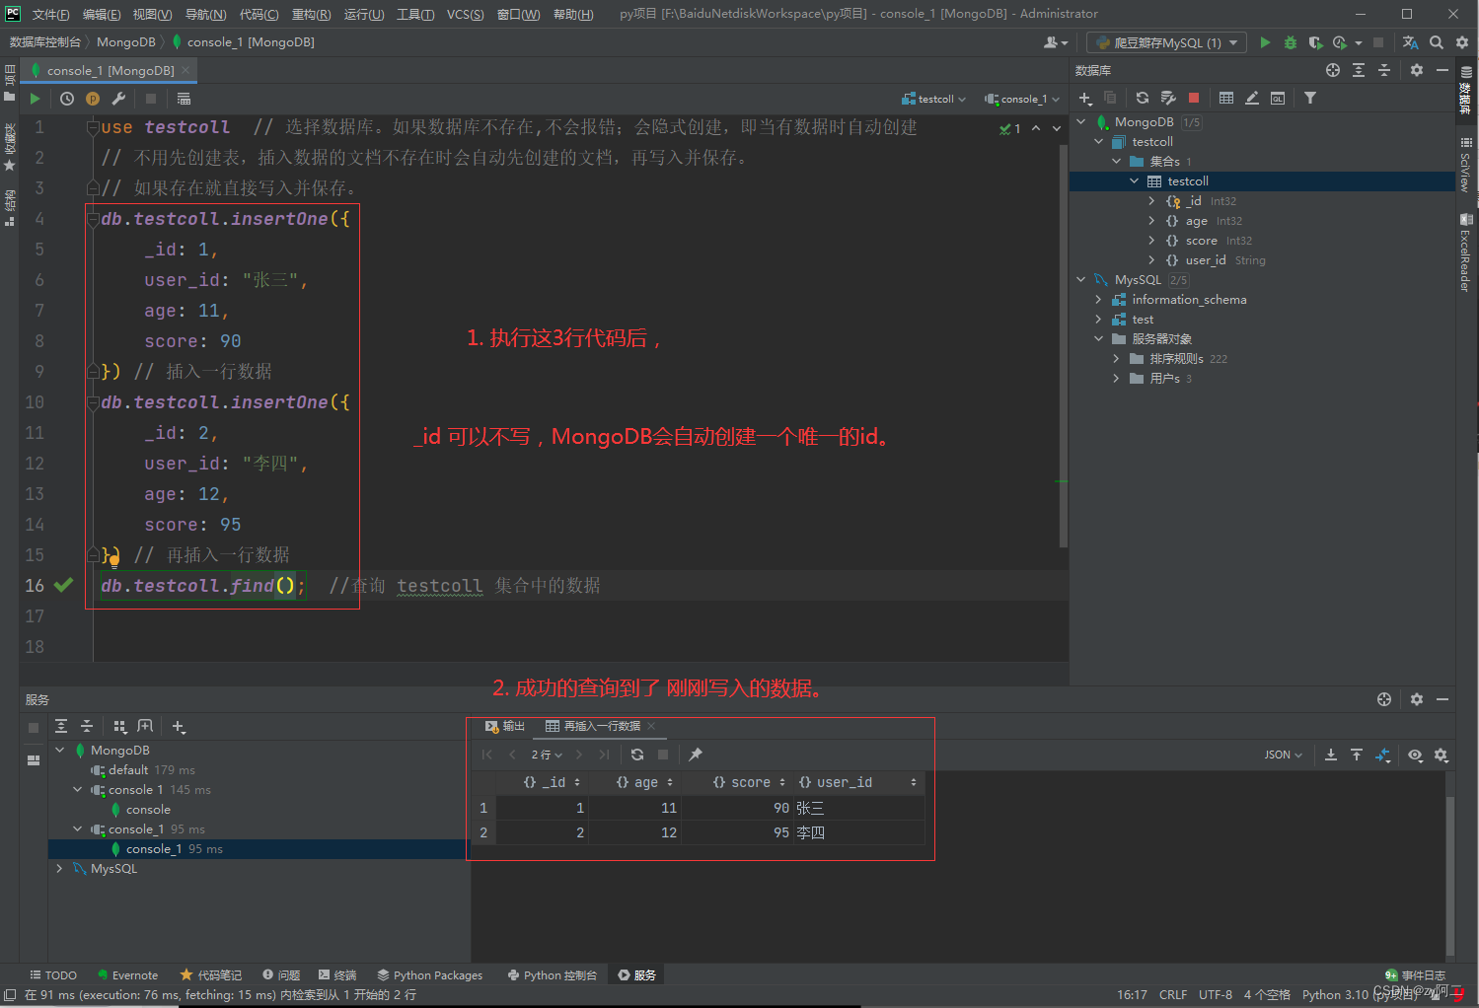This screenshot has width=1479, height=1008.
Task: Export result data download icon
Action: pyautogui.click(x=1331, y=755)
